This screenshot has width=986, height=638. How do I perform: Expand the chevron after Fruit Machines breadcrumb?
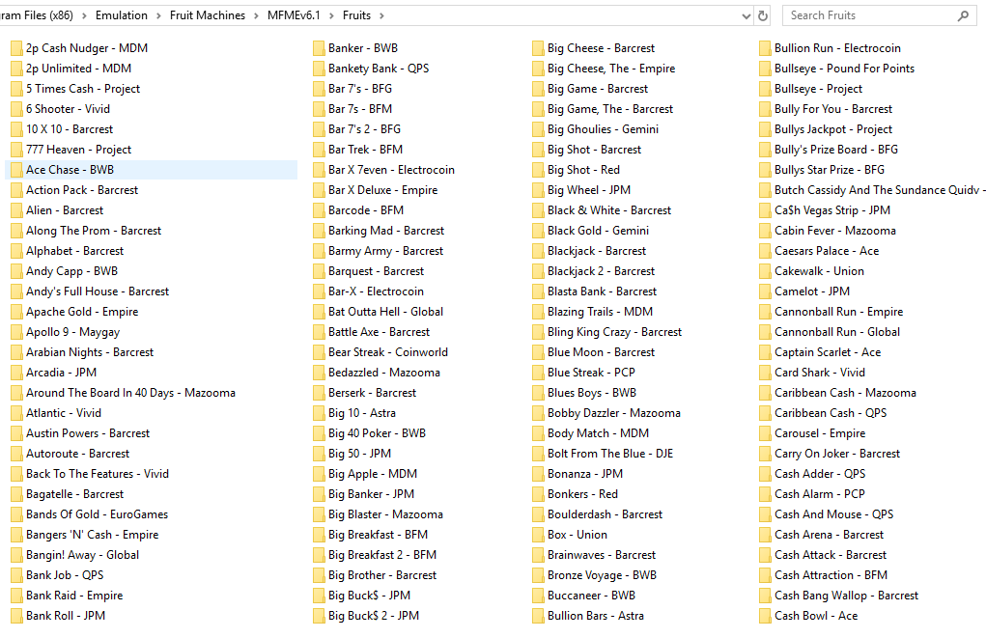tap(256, 15)
